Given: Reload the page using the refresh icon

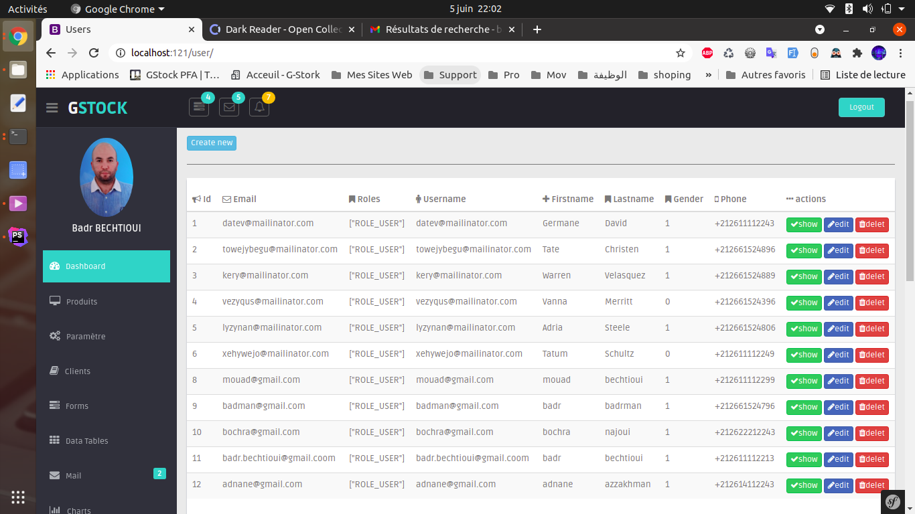Looking at the screenshot, I should [94, 53].
